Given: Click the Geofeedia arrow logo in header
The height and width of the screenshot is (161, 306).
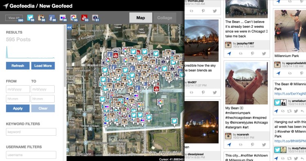Looking at the screenshot, I should pyautogui.click(x=6, y=6).
